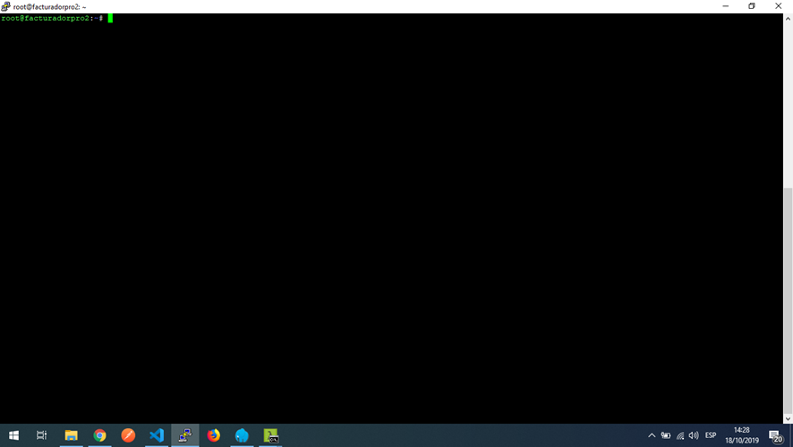Open Firefox from the taskbar

tap(213, 435)
